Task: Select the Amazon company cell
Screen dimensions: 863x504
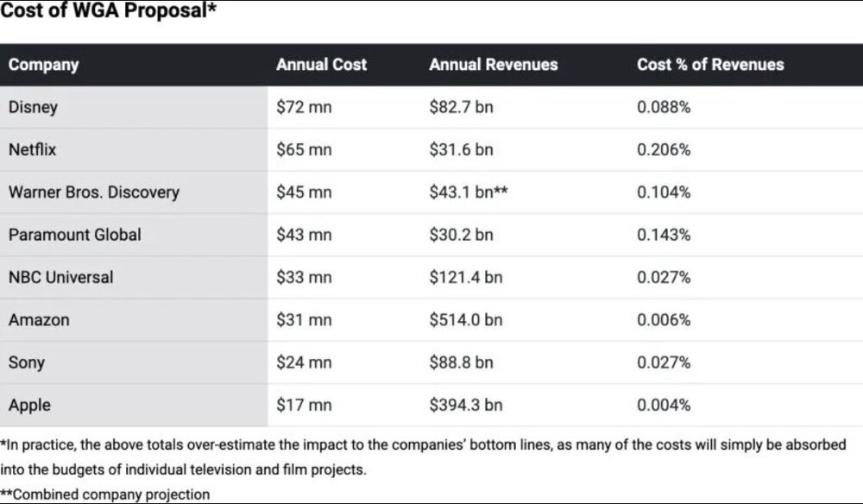Action: [39, 320]
